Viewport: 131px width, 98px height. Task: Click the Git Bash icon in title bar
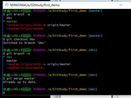[7, 5]
